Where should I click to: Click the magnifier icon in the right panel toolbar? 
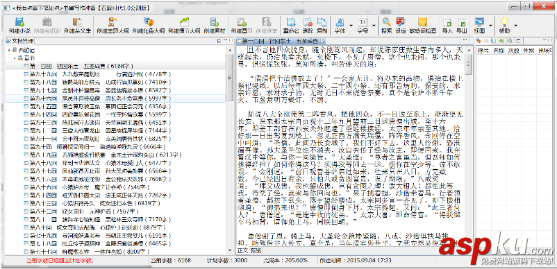pos(510,41)
